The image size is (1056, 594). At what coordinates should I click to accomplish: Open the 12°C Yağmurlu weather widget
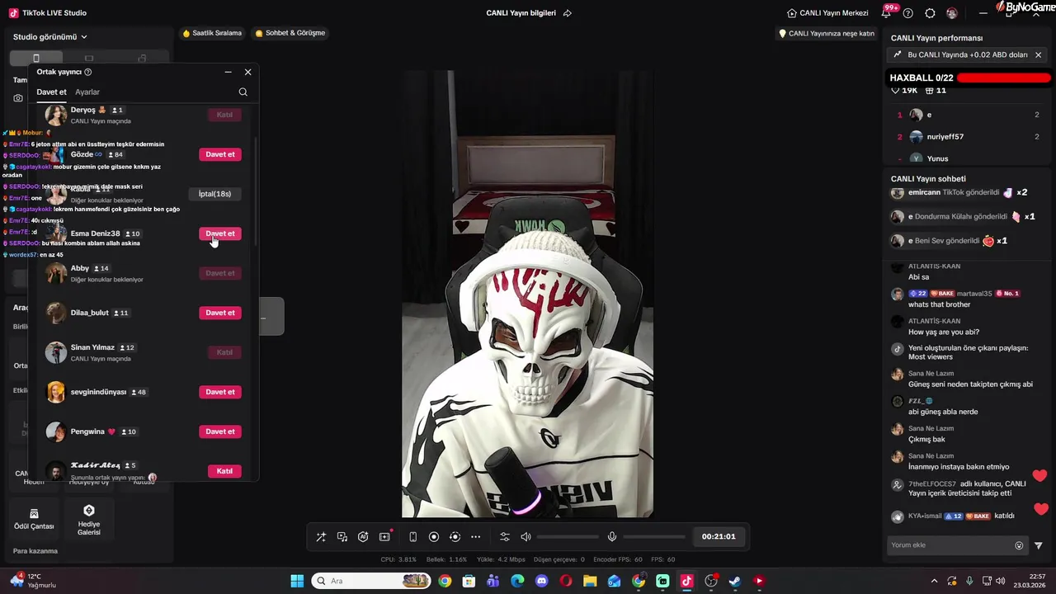click(x=33, y=581)
